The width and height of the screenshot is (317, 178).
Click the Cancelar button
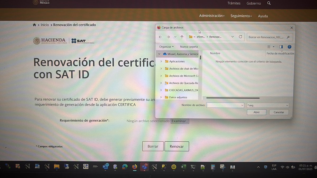(279, 112)
